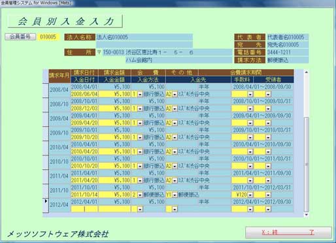Viewport: 336px width, 243px height.
Task: Click the 請求方法 郵便振込 field
Action: (288, 60)
